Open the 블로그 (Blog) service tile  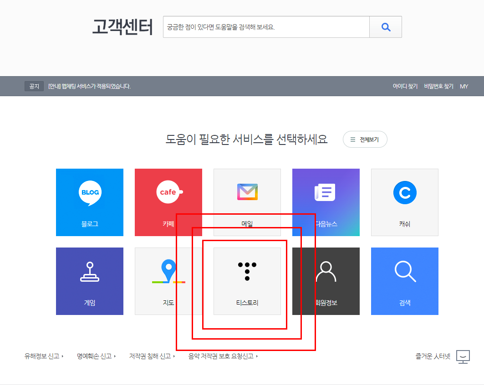(x=90, y=202)
